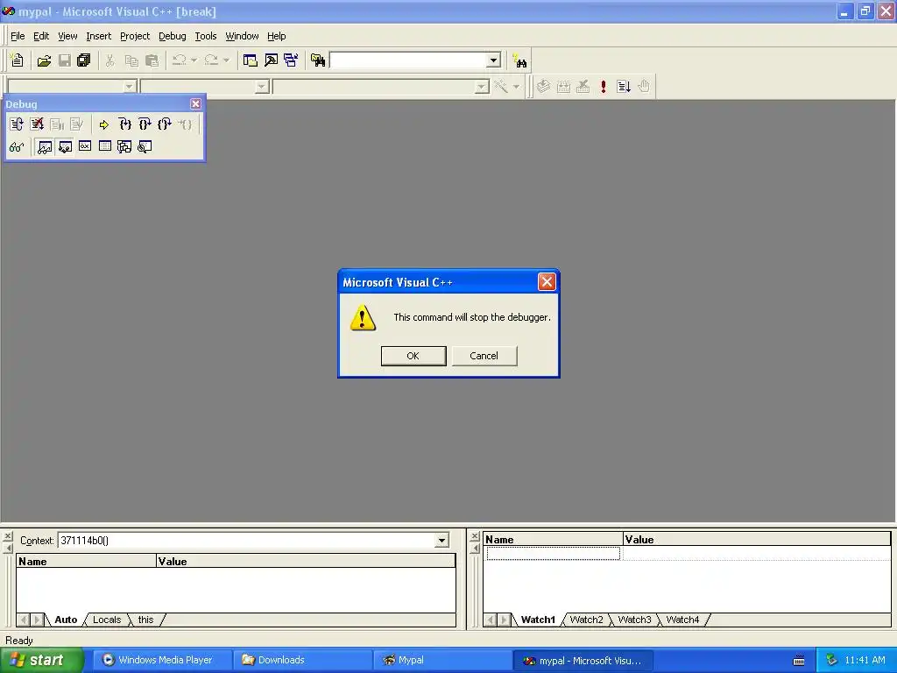
Task: Click the empty Watch1 Name cell
Action: (x=553, y=553)
